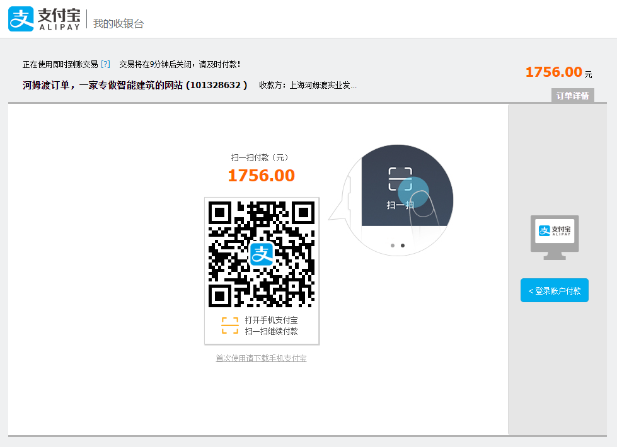Screen dimensions: 617x447
Task: Click 我的收银台 header text
Action: [x=118, y=23]
